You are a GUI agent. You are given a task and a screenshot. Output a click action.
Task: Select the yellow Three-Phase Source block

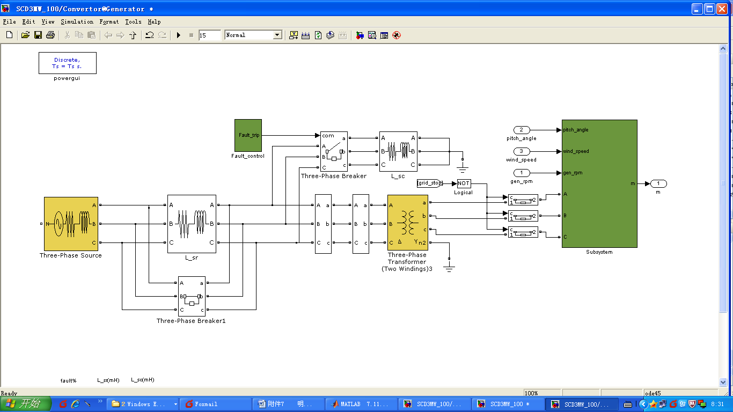71,224
